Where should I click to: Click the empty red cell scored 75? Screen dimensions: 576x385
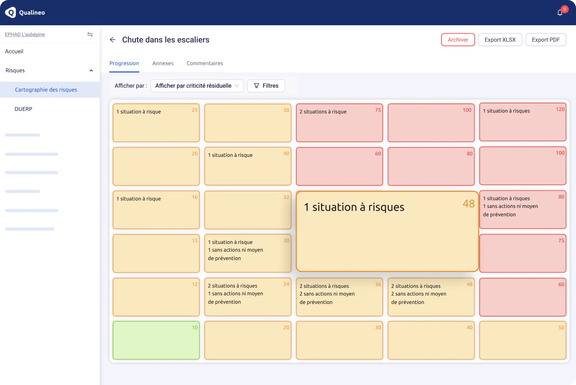[523, 253]
